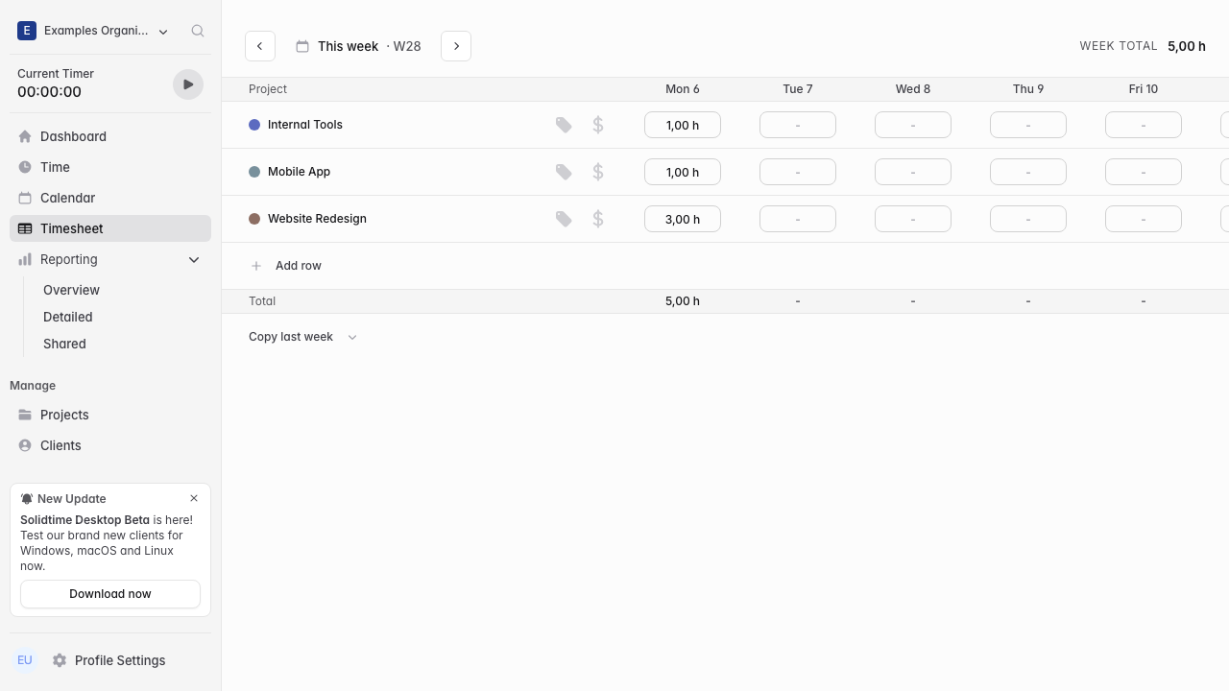Open the Overview report
This screenshot has height=691, width=1229.
[71, 290]
